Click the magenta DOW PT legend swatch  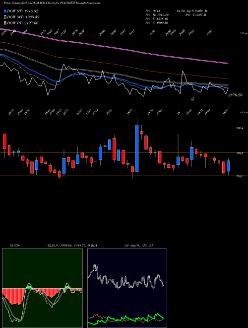click(x=5, y=23)
